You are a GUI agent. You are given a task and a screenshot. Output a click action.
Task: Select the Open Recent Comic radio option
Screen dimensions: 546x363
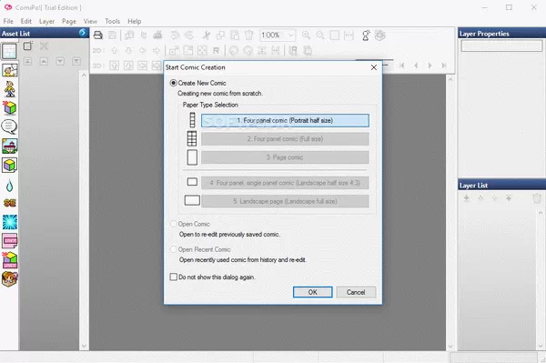point(173,249)
